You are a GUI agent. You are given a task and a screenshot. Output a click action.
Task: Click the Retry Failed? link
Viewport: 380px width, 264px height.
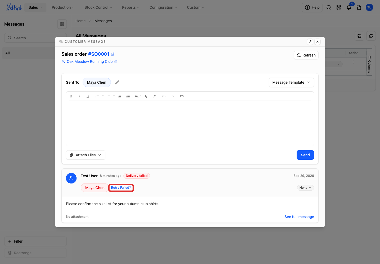click(121, 188)
